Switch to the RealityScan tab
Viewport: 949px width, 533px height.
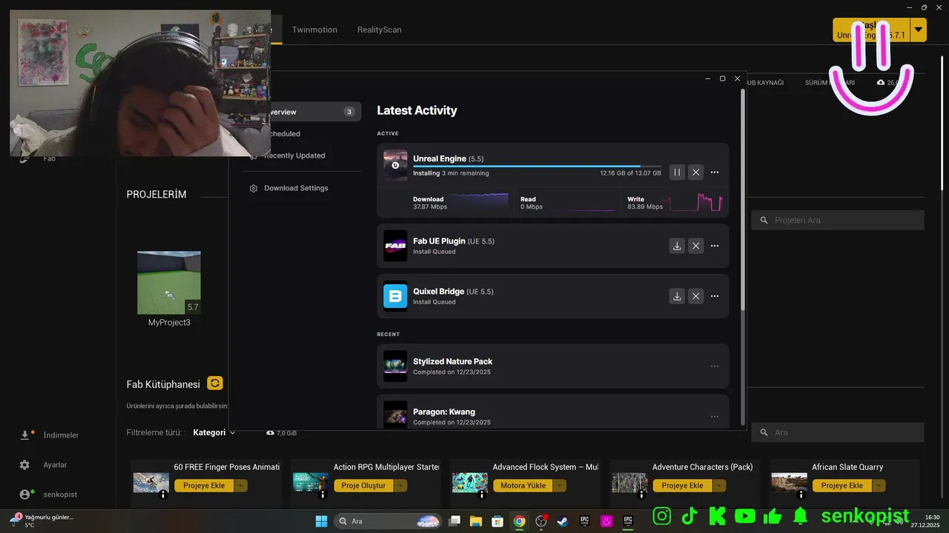379,30
